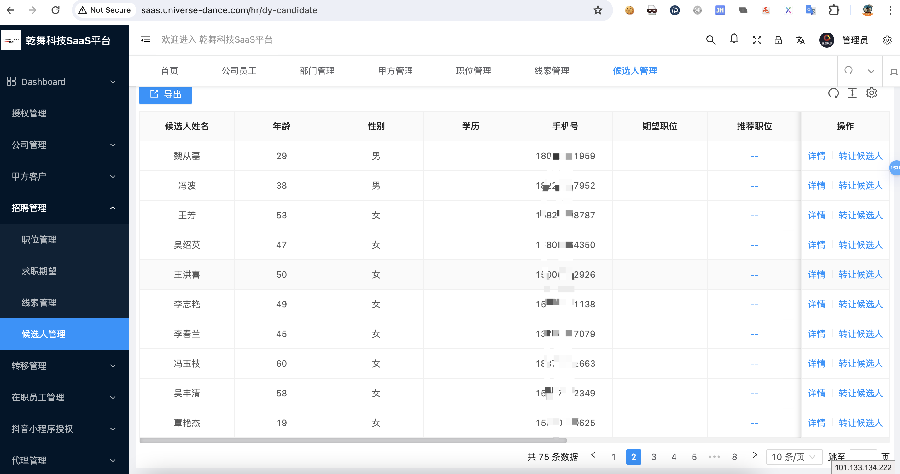Click the tab bar refresh icon
The width and height of the screenshot is (900, 474).
pyautogui.click(x=849, y=71)
